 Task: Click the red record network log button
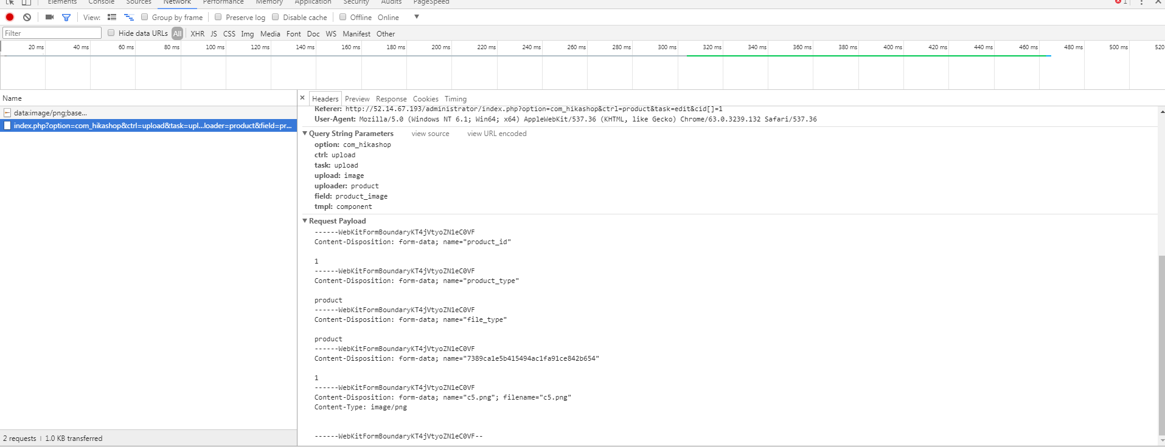point(10,17)
